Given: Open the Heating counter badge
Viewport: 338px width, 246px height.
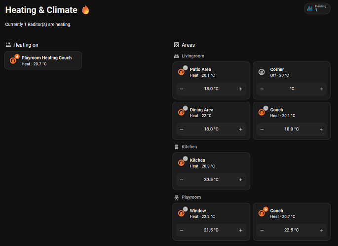Looking at the screenshot, I should 317,8.
